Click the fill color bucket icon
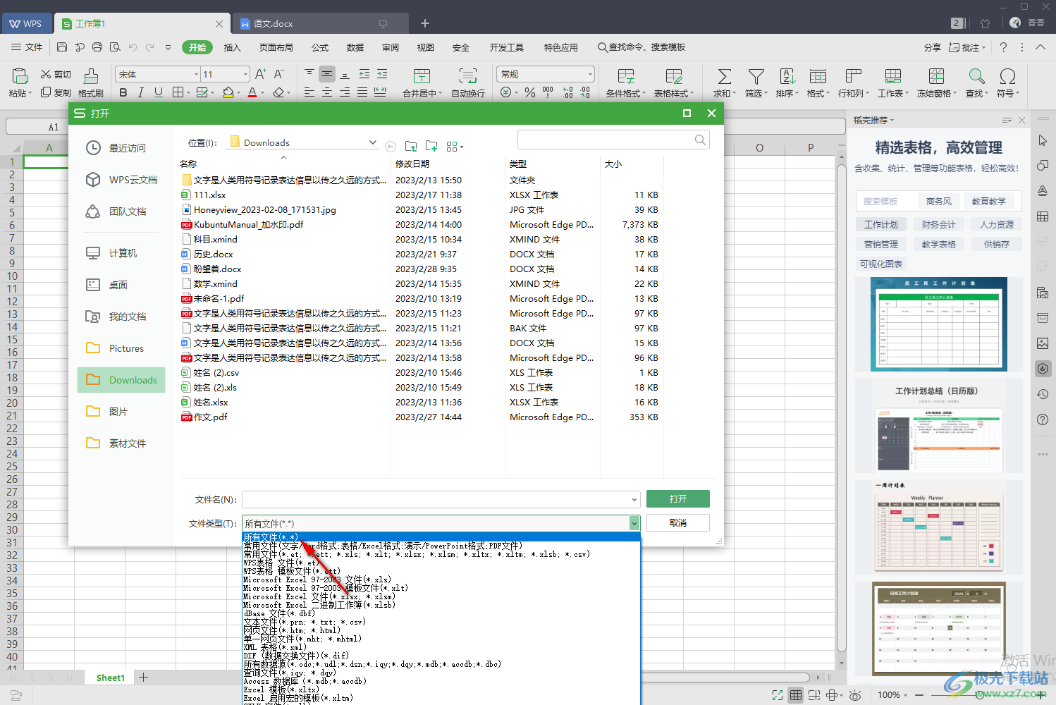This screenshot has height=705, width=1056. click(228, 92)
